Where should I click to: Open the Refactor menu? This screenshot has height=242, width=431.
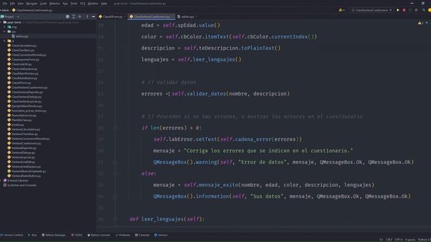pyautogui.click(x=55, y=3)
